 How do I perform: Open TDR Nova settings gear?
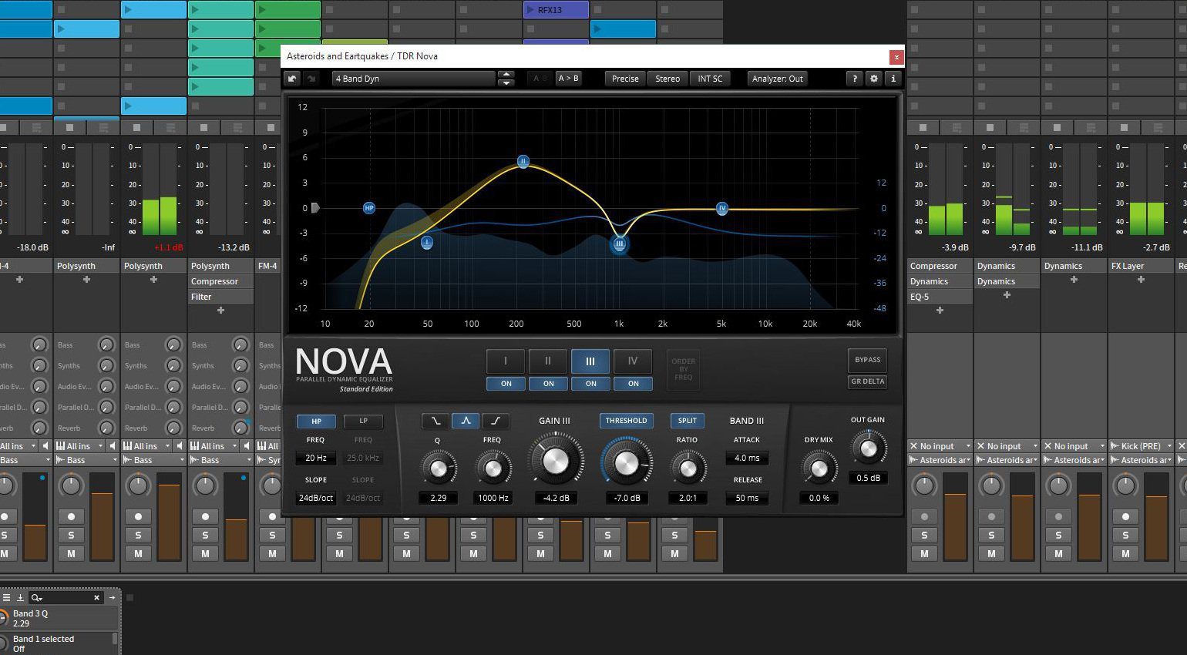tap(873, 79)
